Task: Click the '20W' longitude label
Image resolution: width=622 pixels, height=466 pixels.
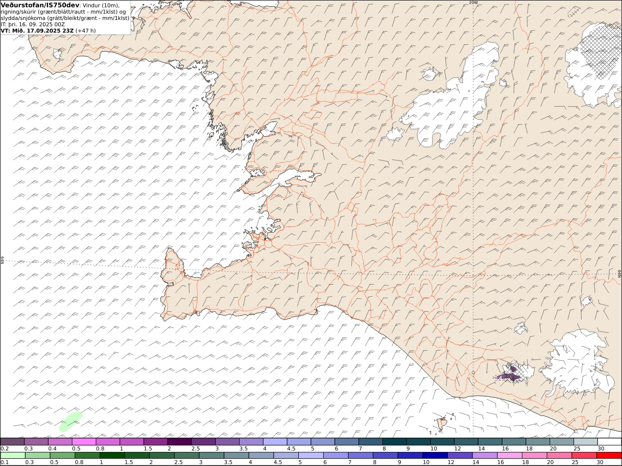Action: click(x=473, y=2)
